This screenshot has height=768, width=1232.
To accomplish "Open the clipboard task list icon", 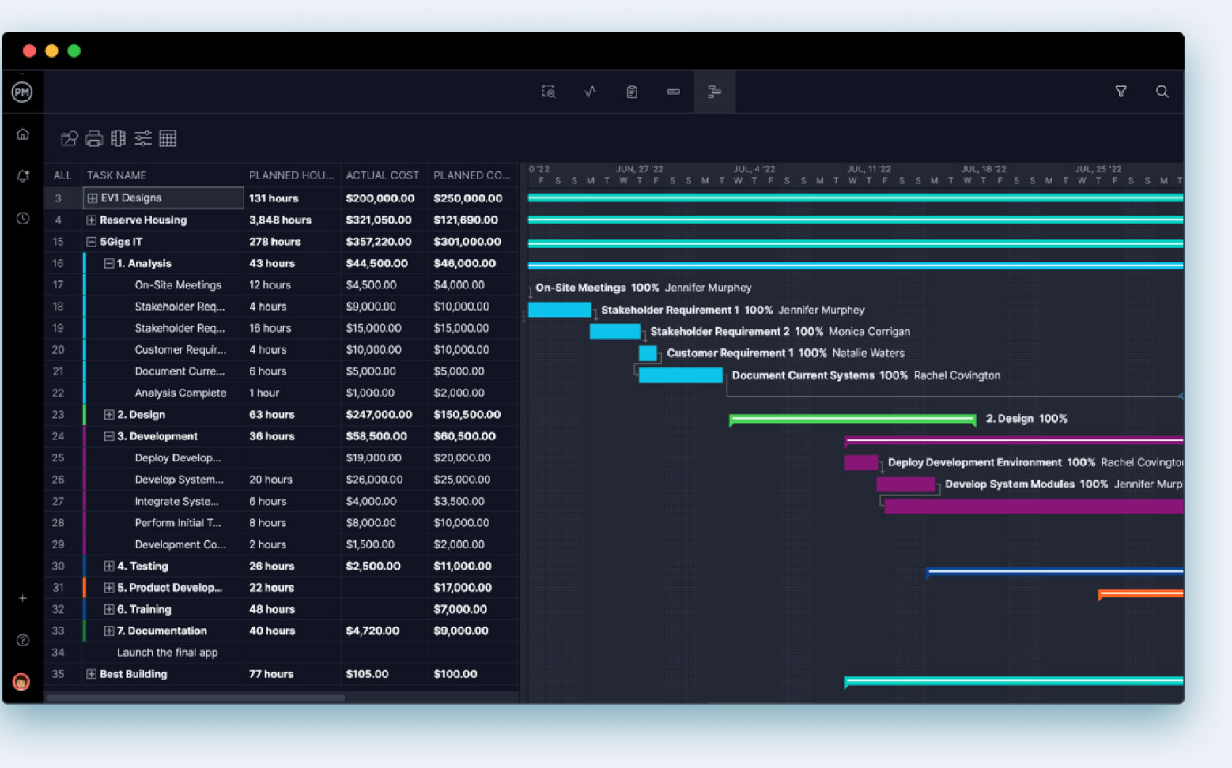I will point(631,92).
